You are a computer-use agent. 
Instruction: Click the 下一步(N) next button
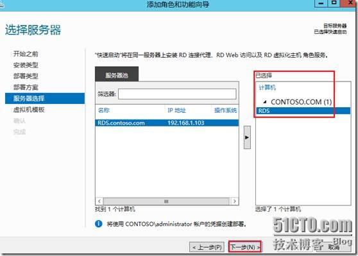[245, 247]
